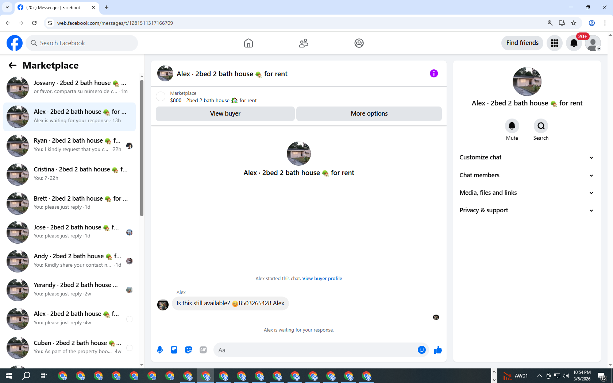Click Alex's avatar beside the message
The width and height of the screenshot is (613, 383).
click(x=163, y=305)
